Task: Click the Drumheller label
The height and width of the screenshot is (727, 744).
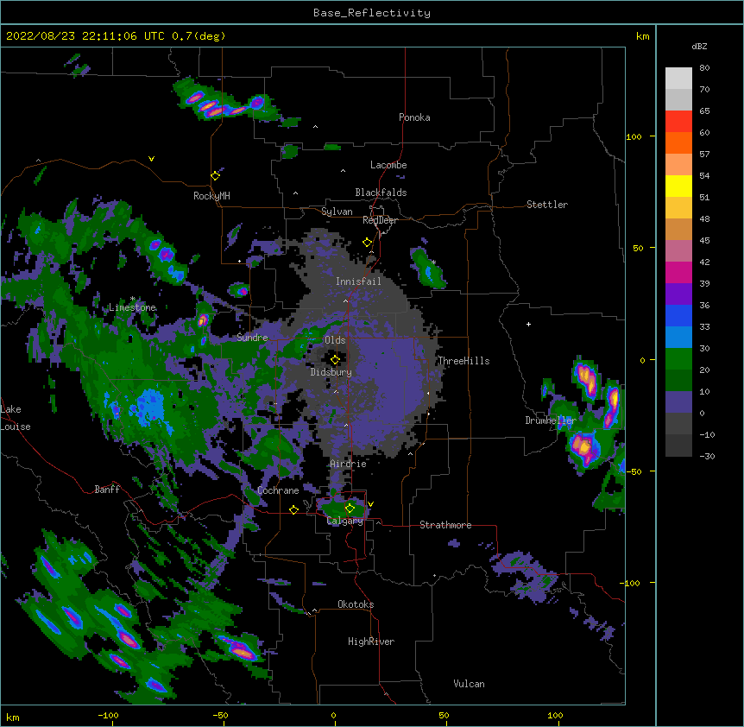Action: pyautogui.click(x=551, y=420)
